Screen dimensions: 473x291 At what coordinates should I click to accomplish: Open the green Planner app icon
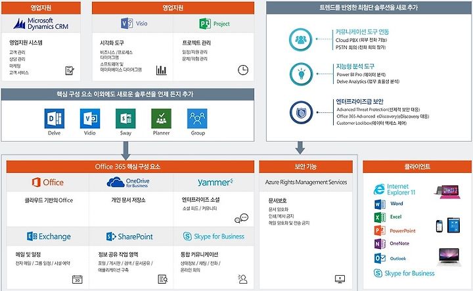pyautogui.click(x=161, y=118)
